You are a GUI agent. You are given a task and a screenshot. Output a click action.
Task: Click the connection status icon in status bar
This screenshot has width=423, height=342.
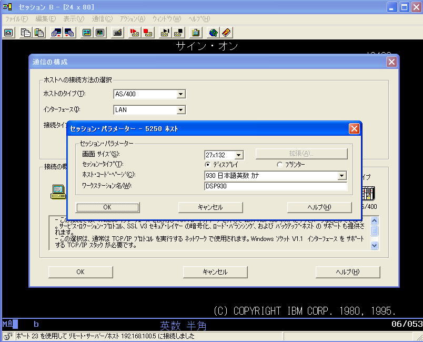coord(8,336)
